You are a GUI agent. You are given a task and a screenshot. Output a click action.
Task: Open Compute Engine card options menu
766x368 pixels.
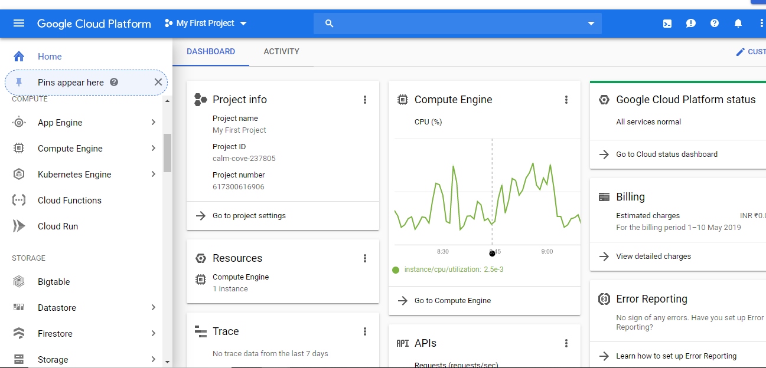tap(566, 100)
